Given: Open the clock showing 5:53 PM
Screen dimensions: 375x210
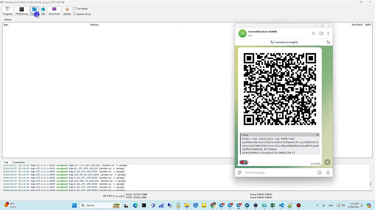Looking at the screenshot, I should point(354,205).
